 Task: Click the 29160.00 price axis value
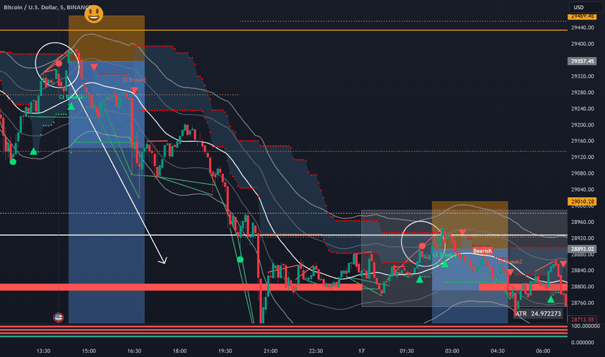click(x=582, y=141)
